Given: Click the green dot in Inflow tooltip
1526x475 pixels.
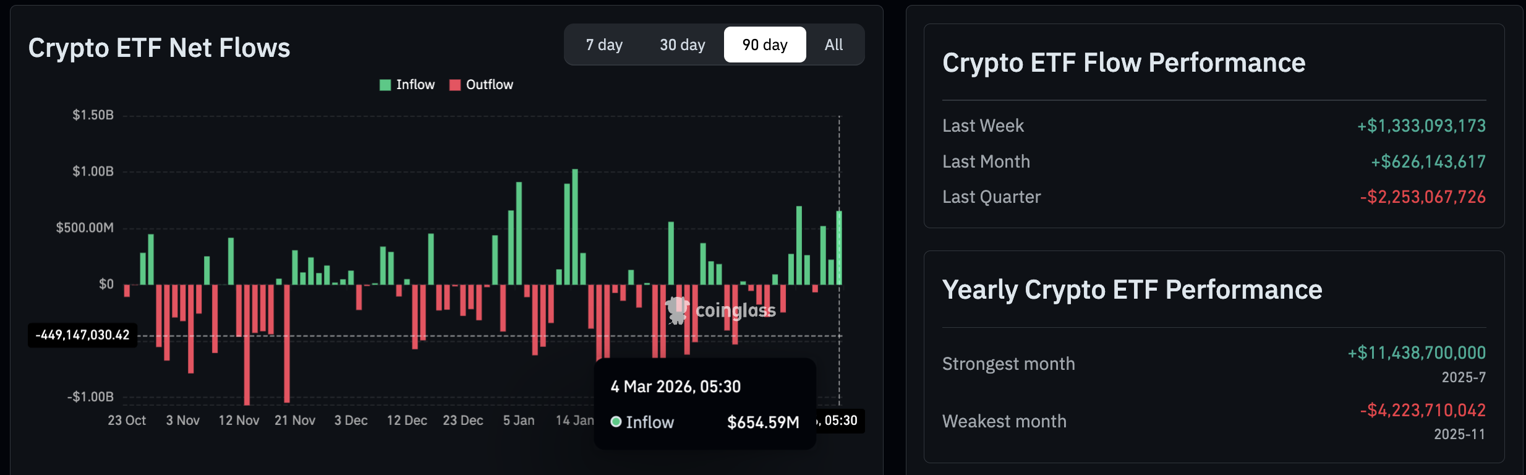Looking at the screenshot, I should [x=616, y=422].
